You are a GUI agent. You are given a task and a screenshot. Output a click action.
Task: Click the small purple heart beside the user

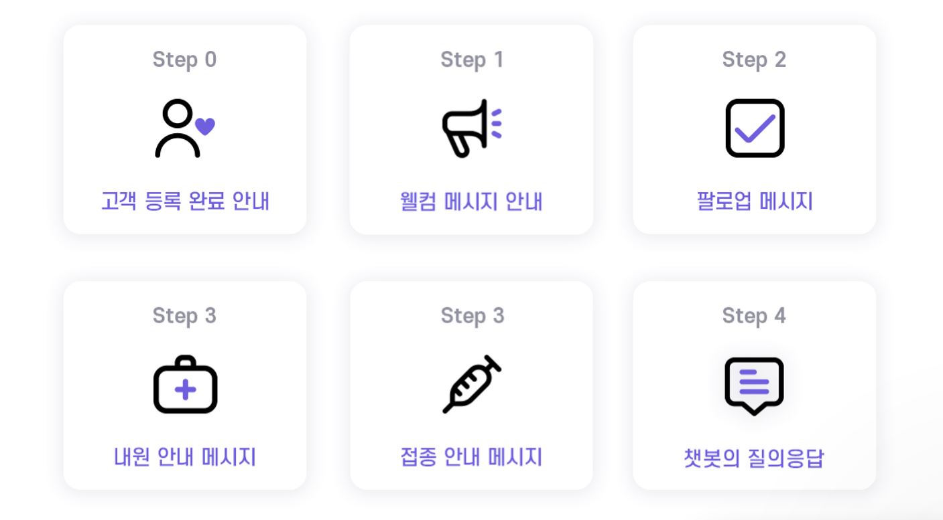[204, 126]
